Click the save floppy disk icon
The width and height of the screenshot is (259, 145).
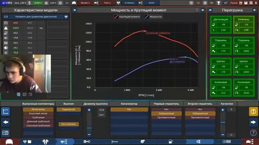click(x=246, y=3)
